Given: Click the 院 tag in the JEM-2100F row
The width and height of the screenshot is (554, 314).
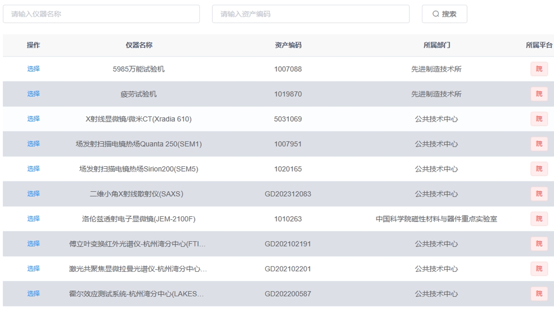Looking at the screenshot, I should click(x=539, y=219).
